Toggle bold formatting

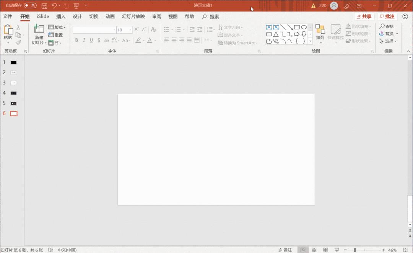coord(76,40)
